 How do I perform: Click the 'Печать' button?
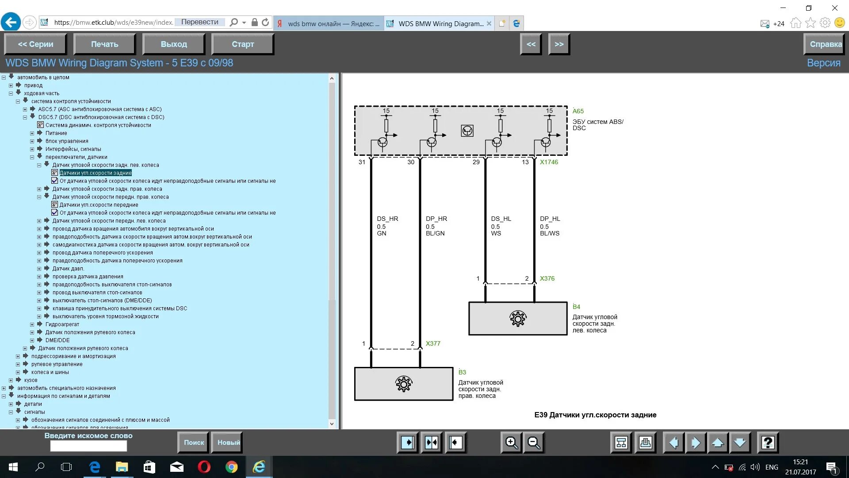[x=104, y=44]
